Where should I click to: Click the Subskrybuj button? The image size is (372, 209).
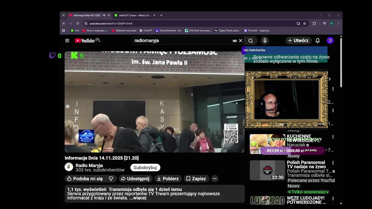pyautogui.click(x=145, y=167)
